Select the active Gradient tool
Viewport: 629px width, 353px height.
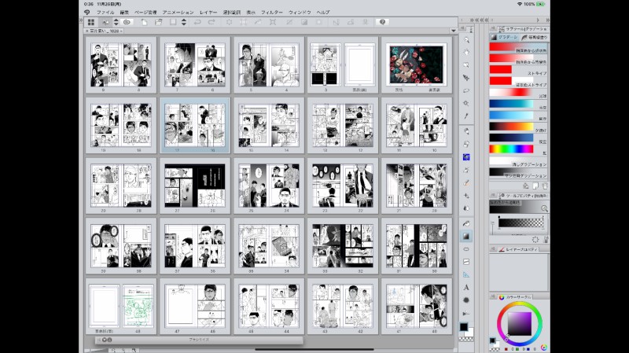466,237
